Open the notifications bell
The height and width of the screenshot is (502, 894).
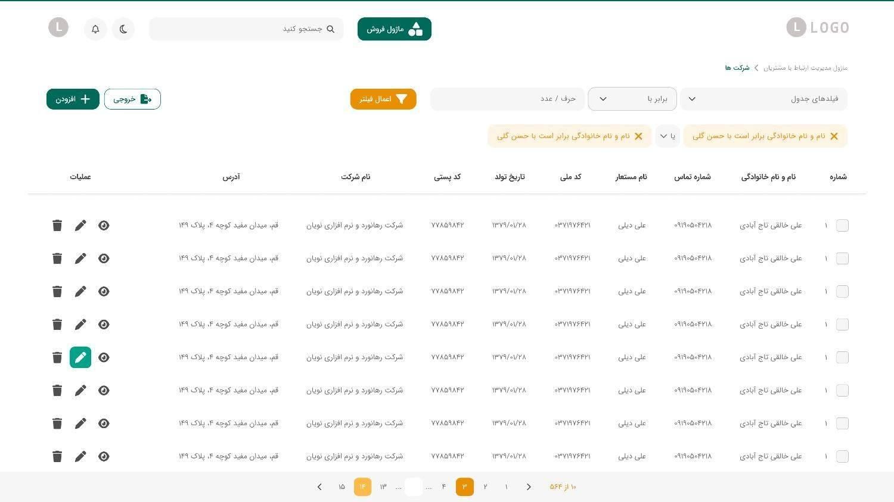[x=95, y=29]
